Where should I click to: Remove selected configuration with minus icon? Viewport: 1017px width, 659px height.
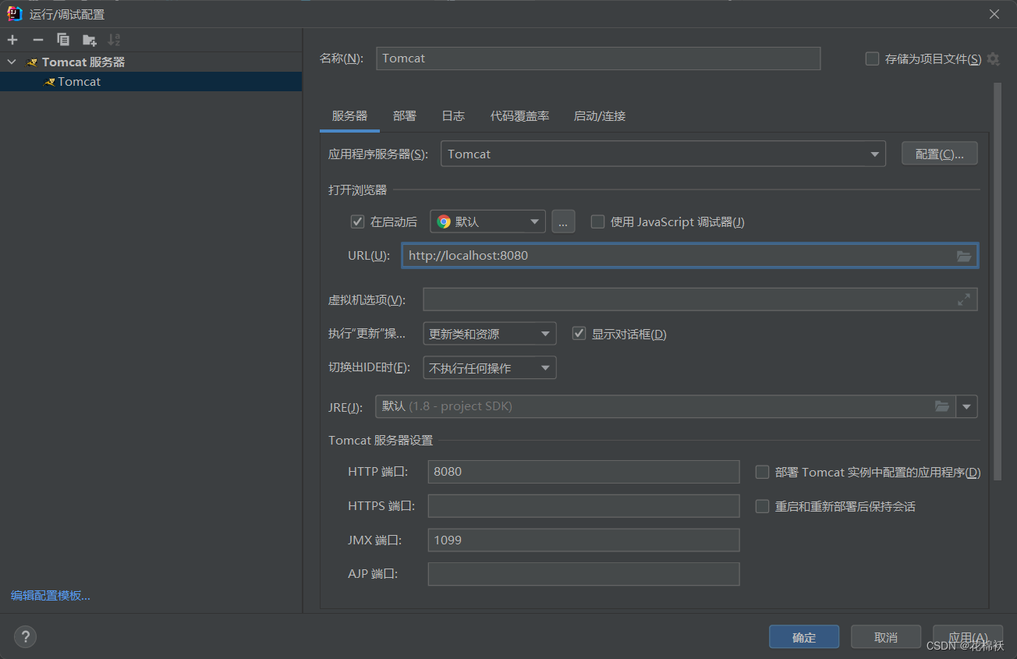37,40
